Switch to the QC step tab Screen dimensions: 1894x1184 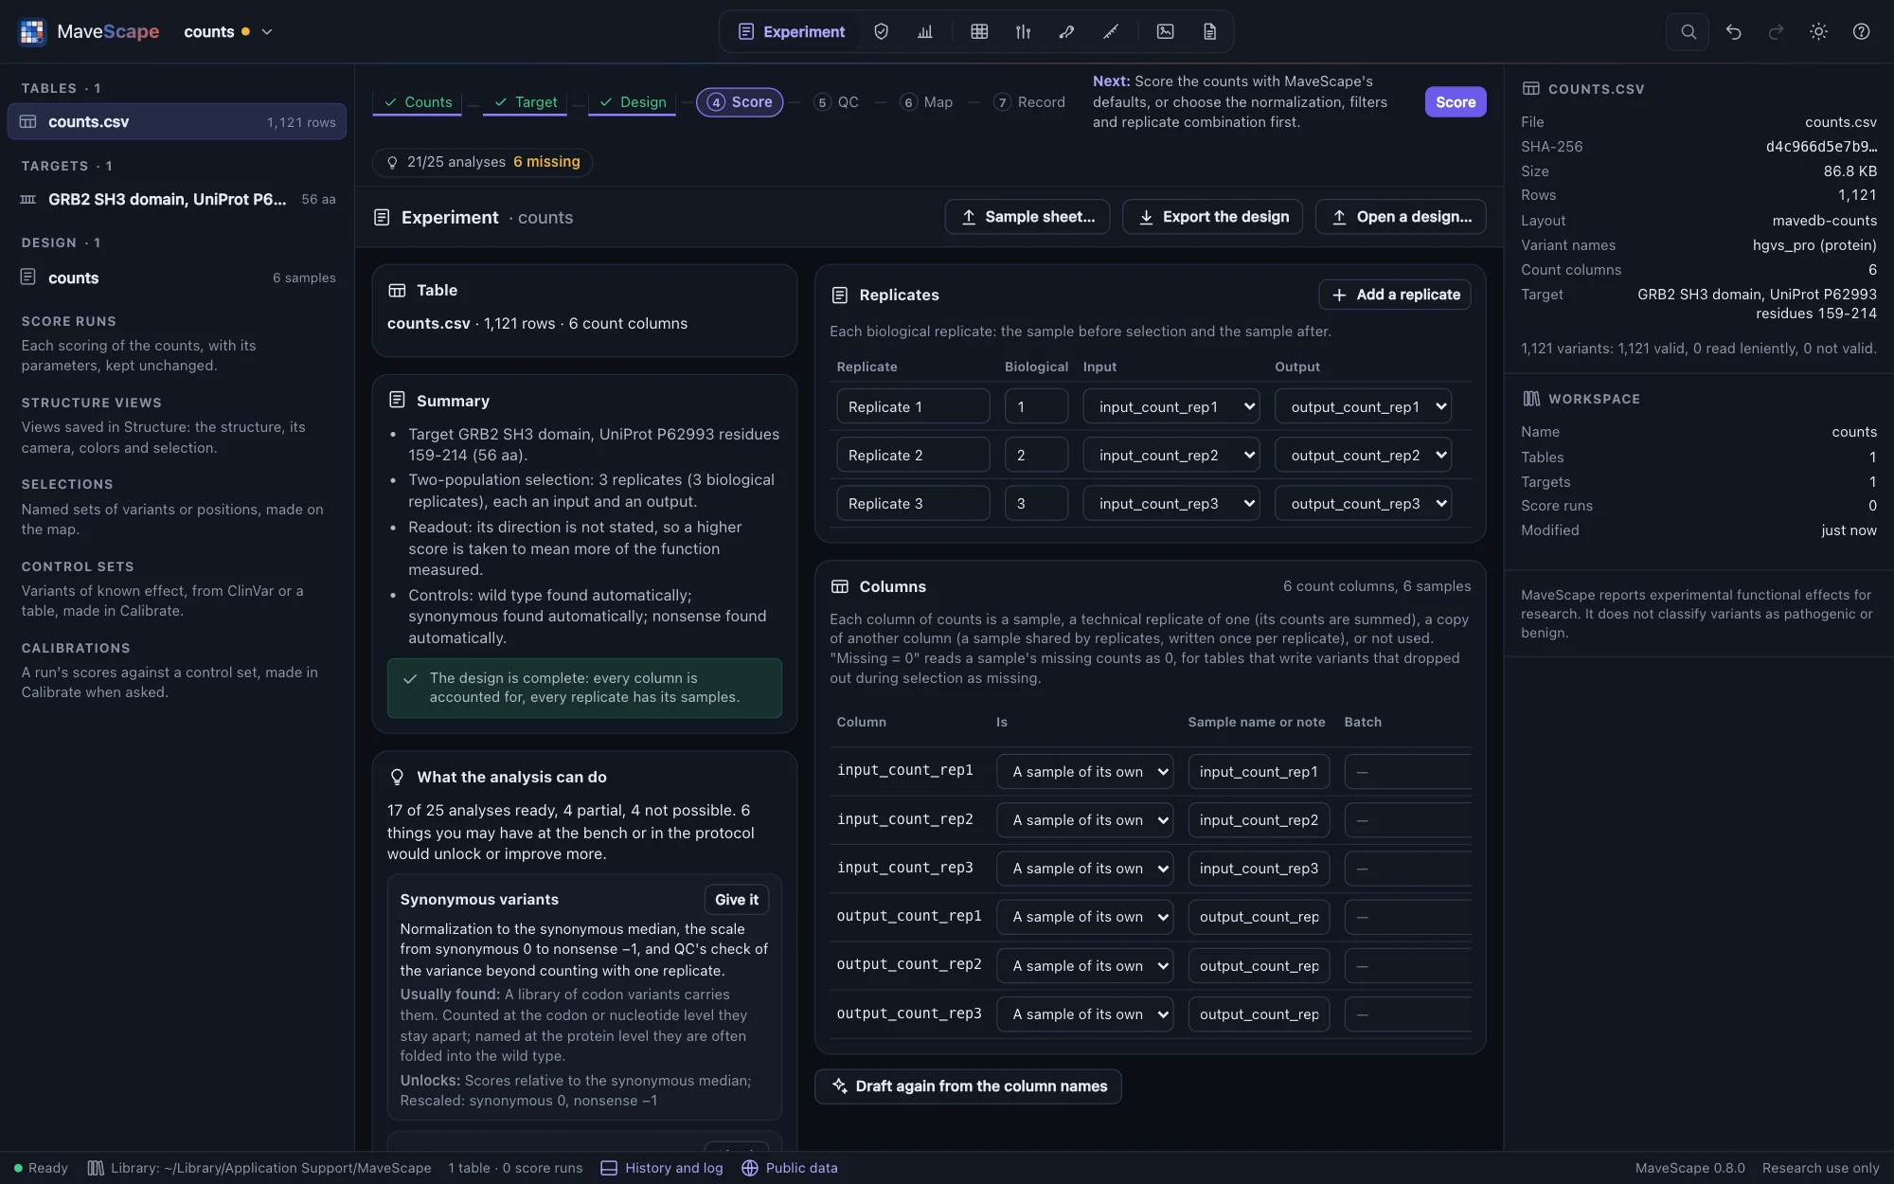pos(836,101)
